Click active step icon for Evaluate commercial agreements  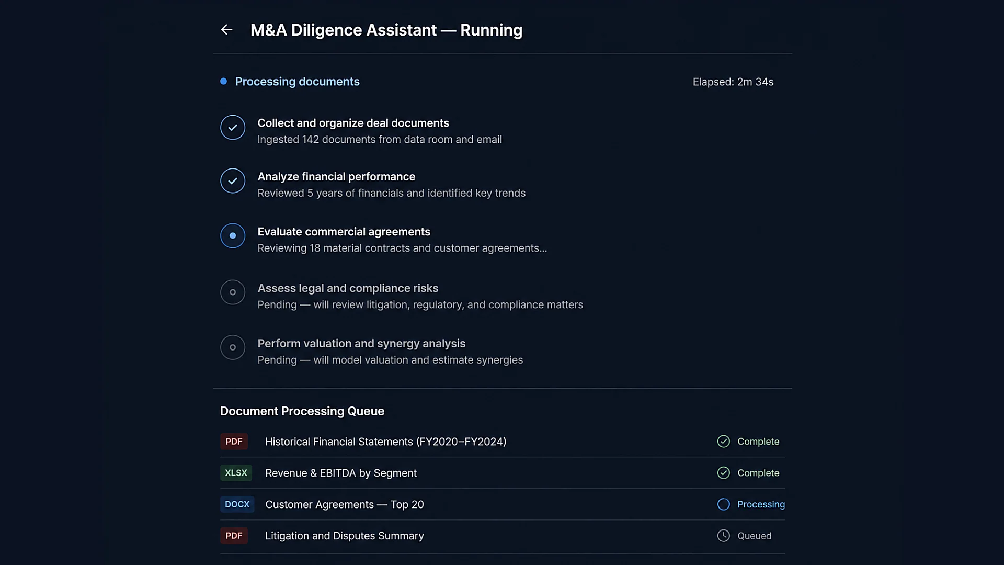pos(233,236)
